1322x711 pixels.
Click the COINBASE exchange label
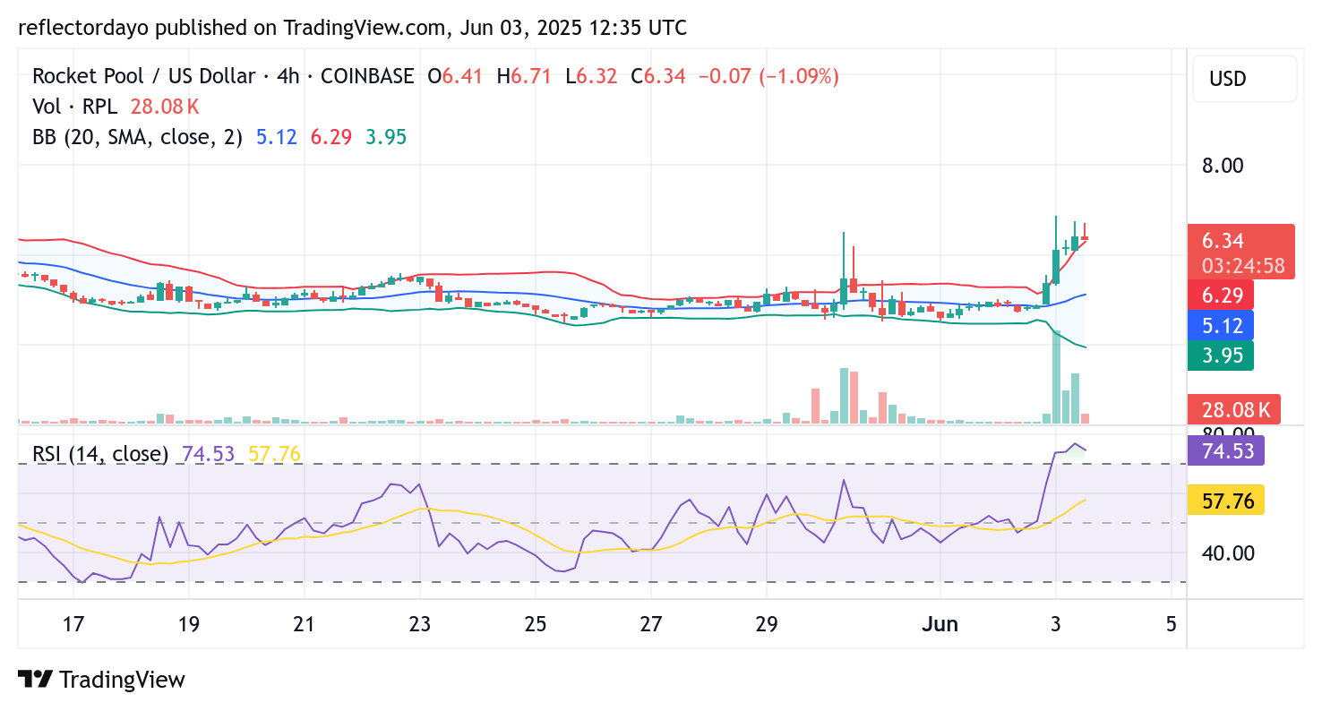point(367,76)
